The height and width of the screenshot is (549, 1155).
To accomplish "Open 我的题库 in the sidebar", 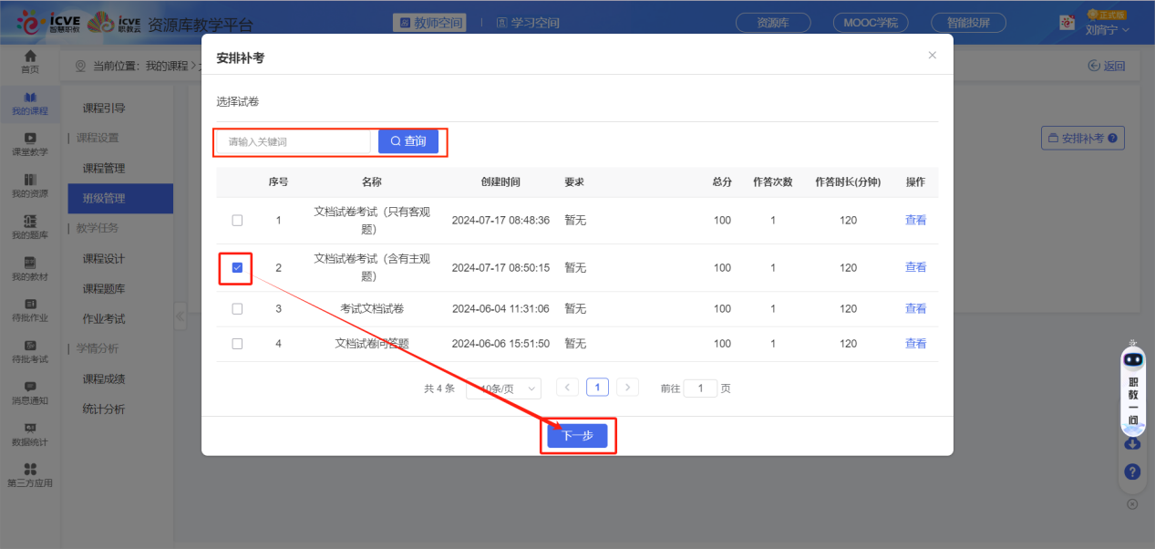I will tap(30, 226).
